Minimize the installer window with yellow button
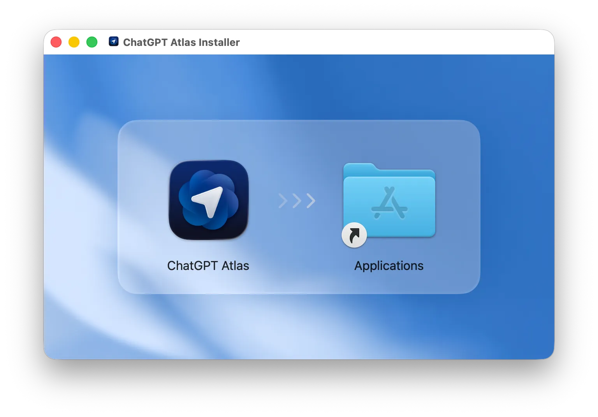The width and height of the screenshot is (598, 417). point(74,42)
